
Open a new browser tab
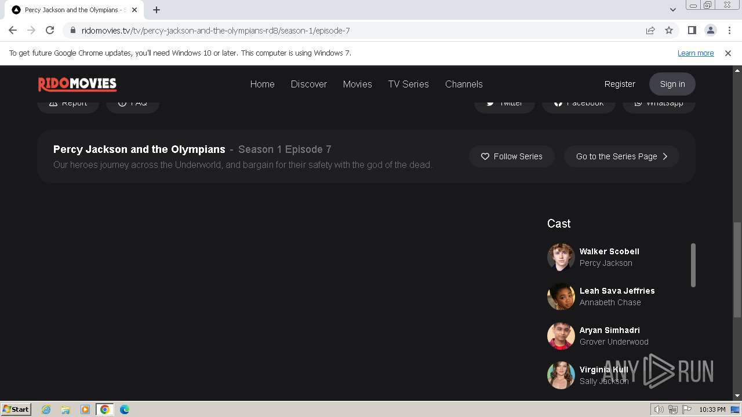(157, 10)
